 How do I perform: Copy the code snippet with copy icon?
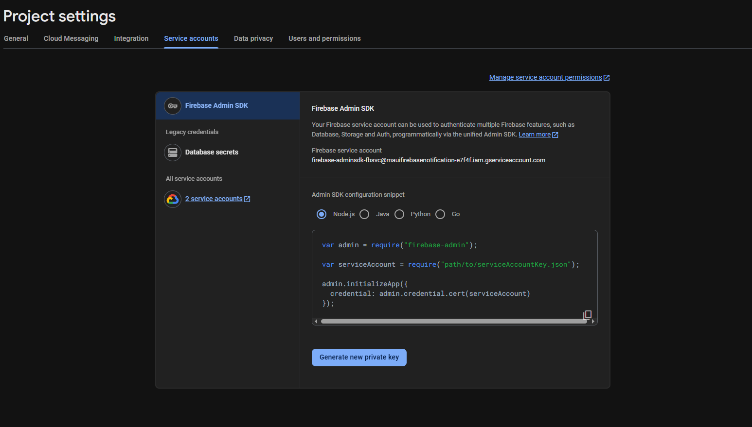587,315
